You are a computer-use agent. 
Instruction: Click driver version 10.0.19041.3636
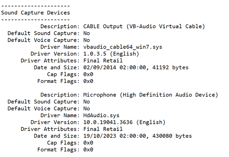click(x=108, y=122)
